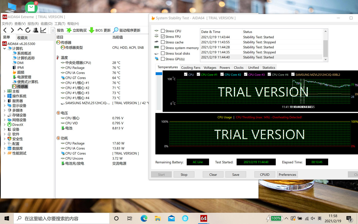The width and height of the screenshot is (358, 224).
Task: Click the Stop button
Action: coord(184,175)
